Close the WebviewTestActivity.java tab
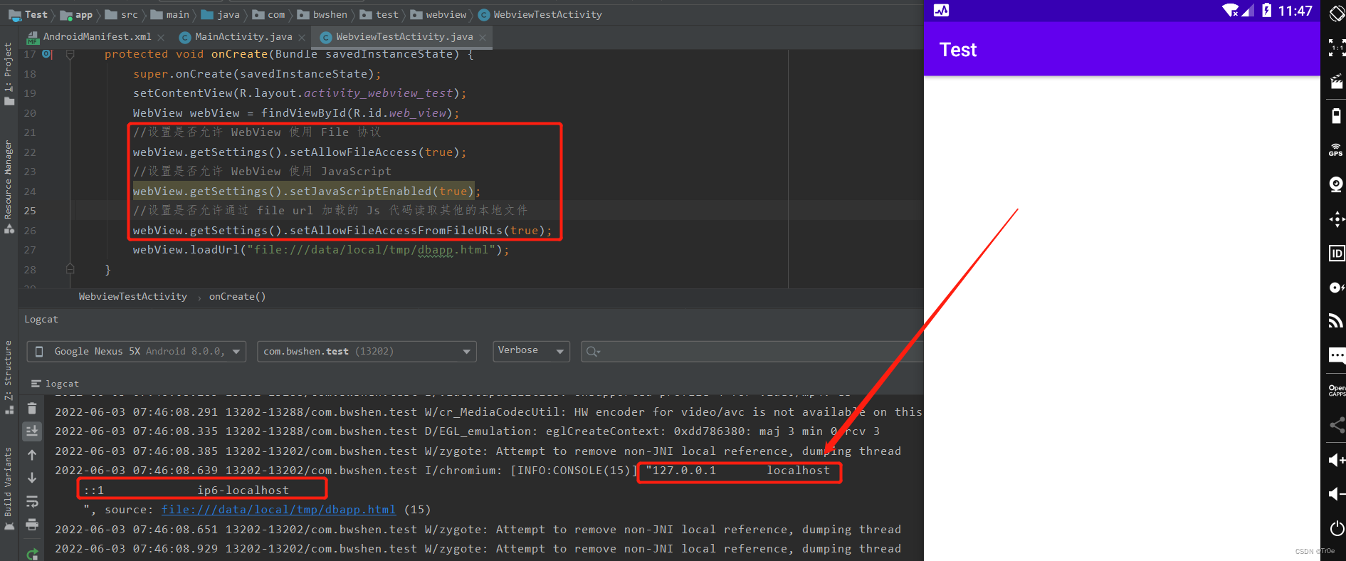This screenshot has height=561, width=1346. click(483, 37)
